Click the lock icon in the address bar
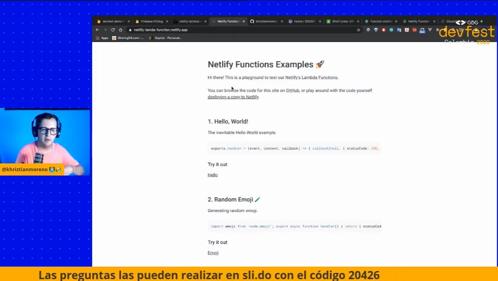The height and width of the screenshot is (281, 498). click(130, 30)
